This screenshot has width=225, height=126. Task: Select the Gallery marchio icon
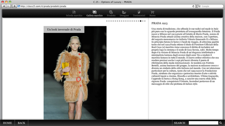95,12
